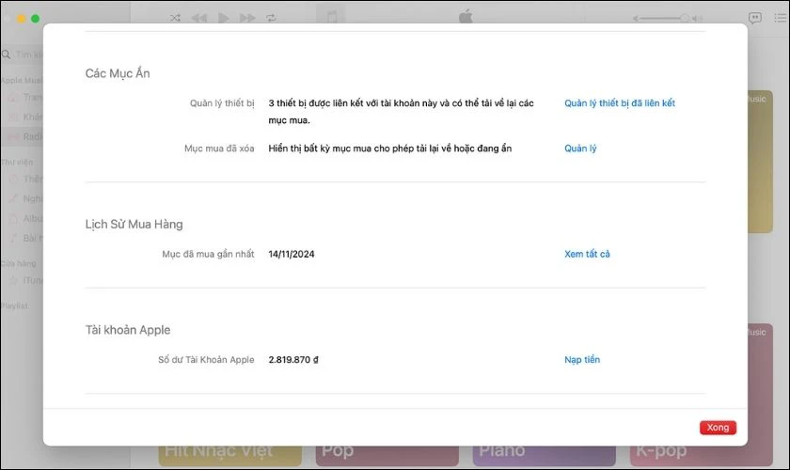790x470 pixels.
Task: Skip to previous track in Music toolbar
Action: pos(199,18)
